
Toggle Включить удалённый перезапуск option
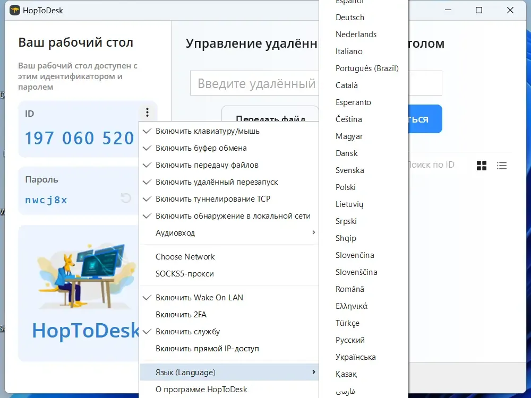click(x=229, y=181)
